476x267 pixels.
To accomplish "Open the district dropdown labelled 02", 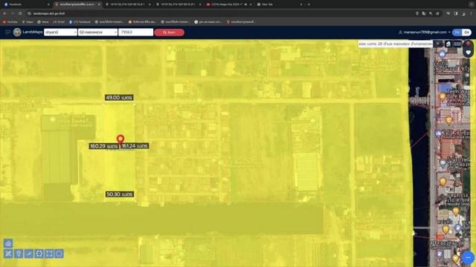I will [x=97, y=32].
